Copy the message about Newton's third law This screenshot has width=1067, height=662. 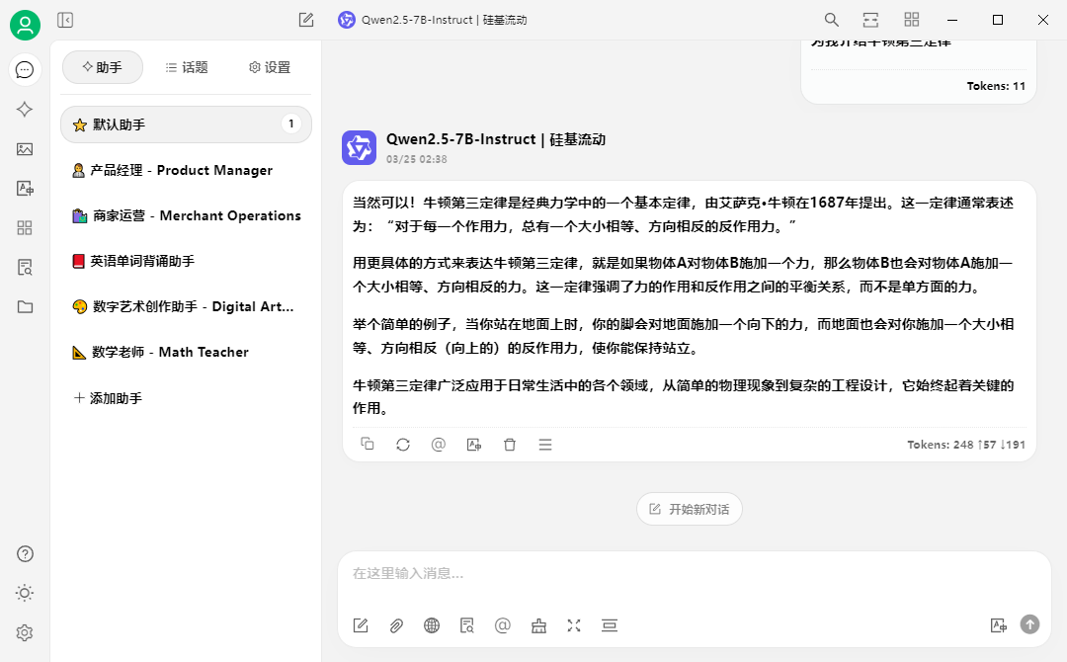coord(367,445)
